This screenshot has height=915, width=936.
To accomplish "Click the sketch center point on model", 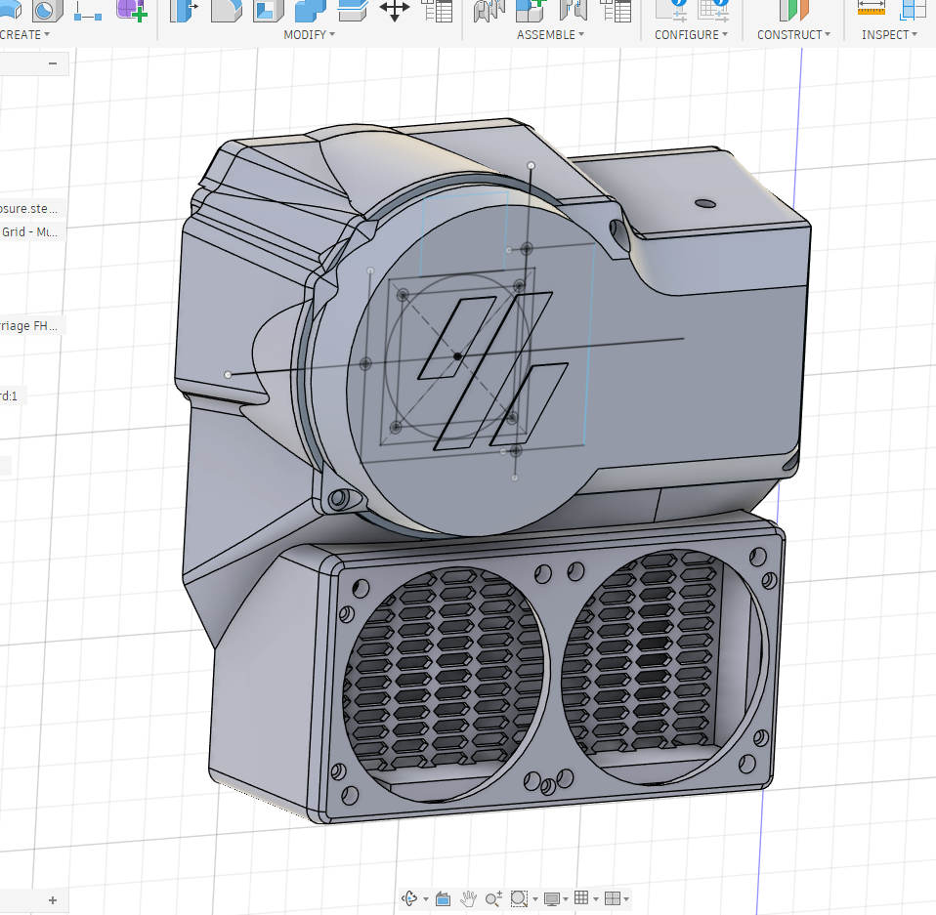I will click(x=457, y=357).
